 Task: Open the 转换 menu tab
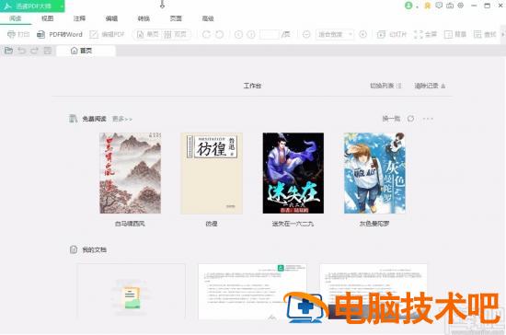tap(144, 18)
